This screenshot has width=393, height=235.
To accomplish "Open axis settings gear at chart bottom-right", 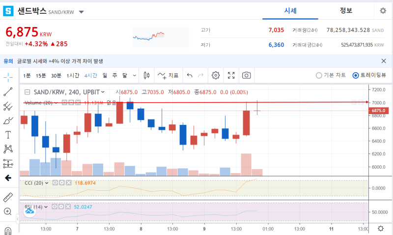I will pos(381,229).
